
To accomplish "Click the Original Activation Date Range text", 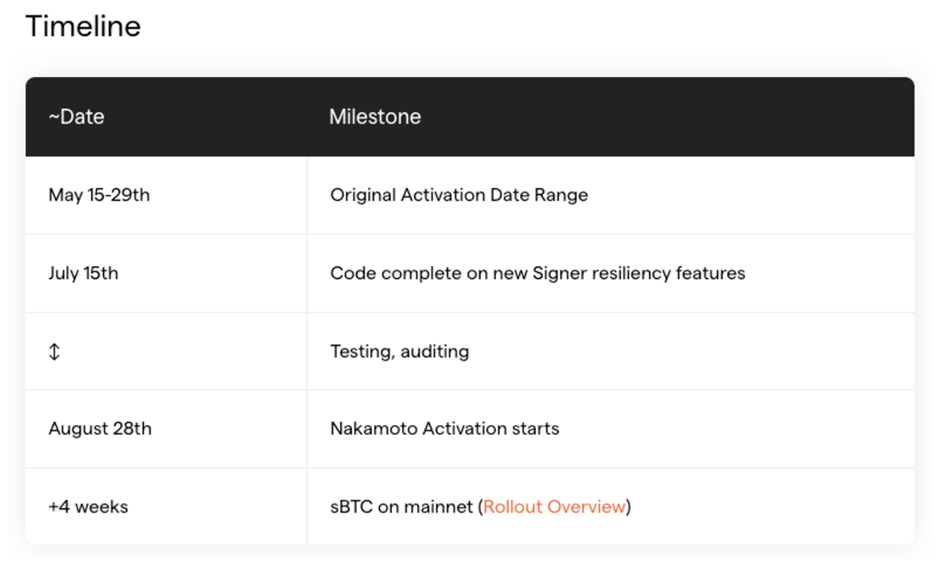I will (x=459, y=195).
